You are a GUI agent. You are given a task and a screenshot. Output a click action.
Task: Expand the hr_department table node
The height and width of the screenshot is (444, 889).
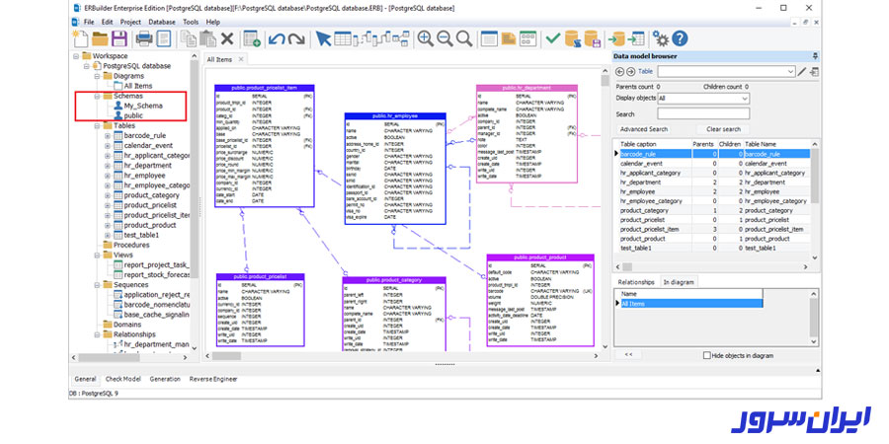[x=108, y=166]
